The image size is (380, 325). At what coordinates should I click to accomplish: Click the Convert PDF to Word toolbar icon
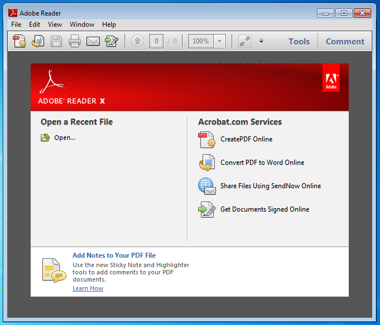pos(38,41)
